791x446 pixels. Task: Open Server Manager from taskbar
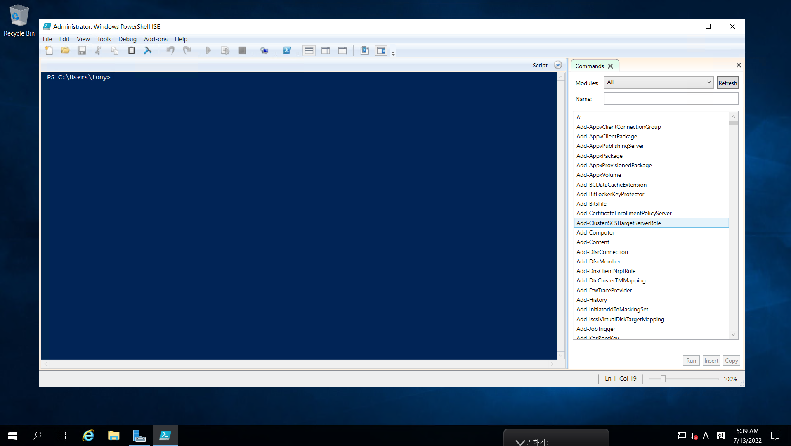139,435
